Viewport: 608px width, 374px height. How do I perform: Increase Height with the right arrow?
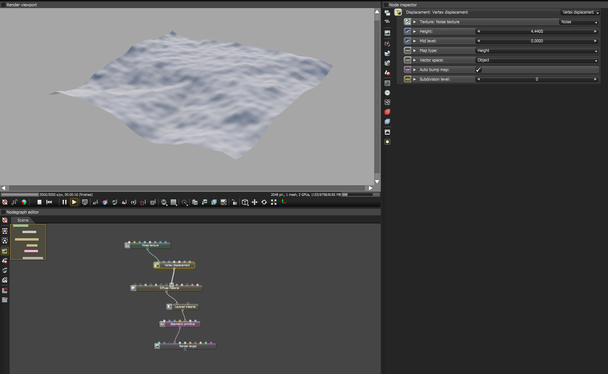click(595, 31)
